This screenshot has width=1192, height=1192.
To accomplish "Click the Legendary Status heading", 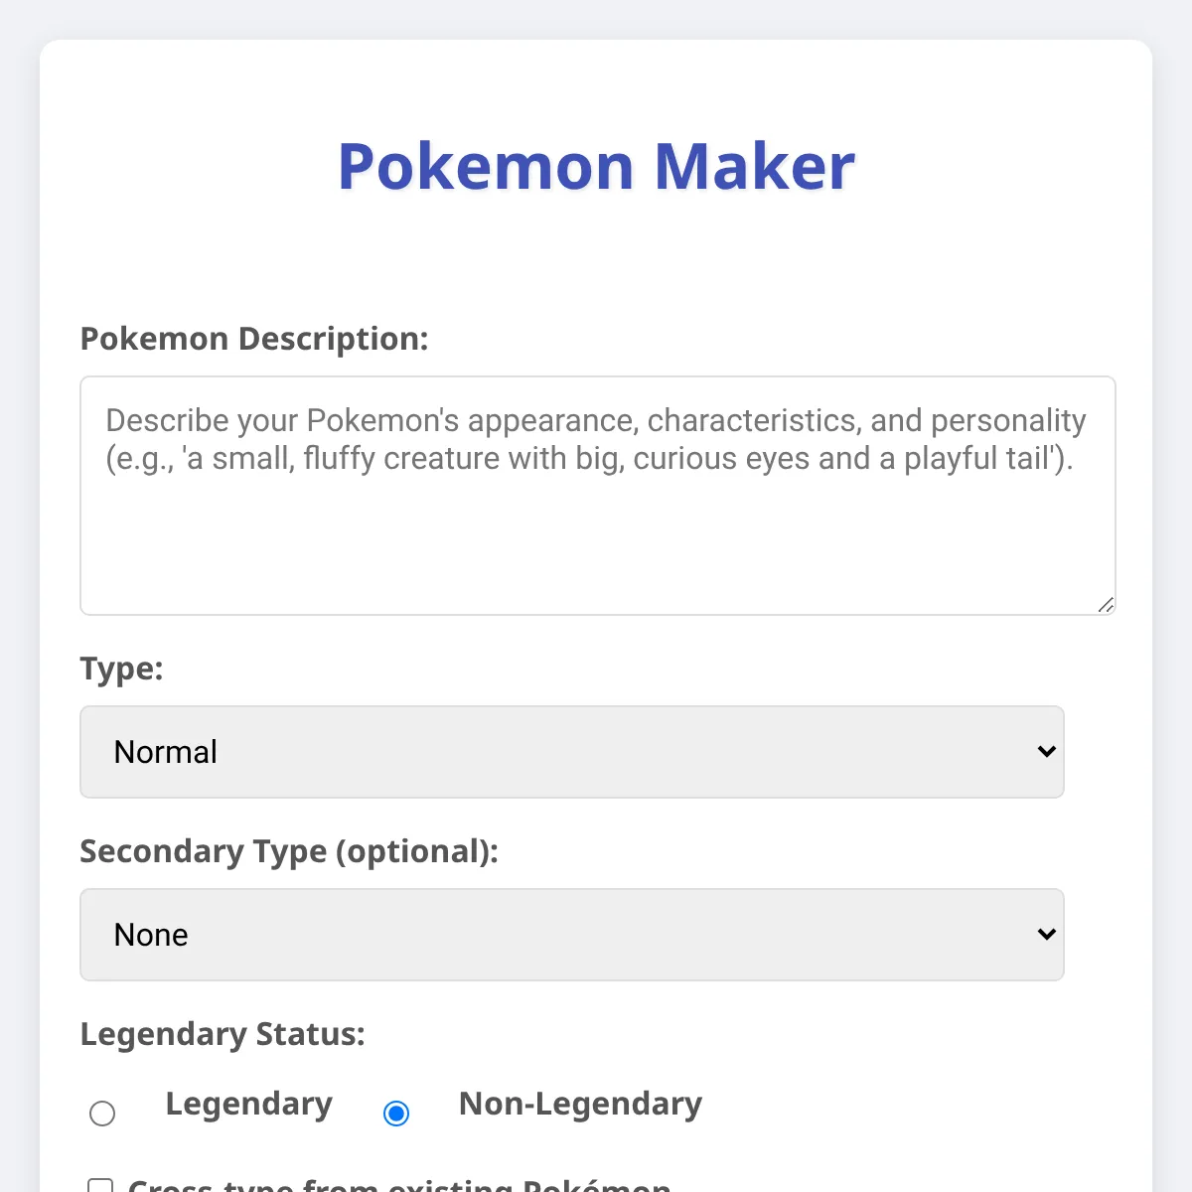I will [223, 1034].
